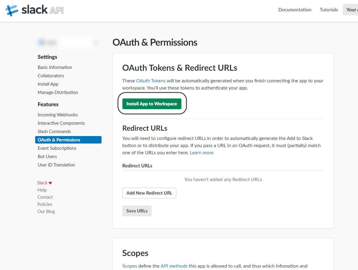Click the Redirect URLs section heading
The image size is (358, 270).
(145, 128)
